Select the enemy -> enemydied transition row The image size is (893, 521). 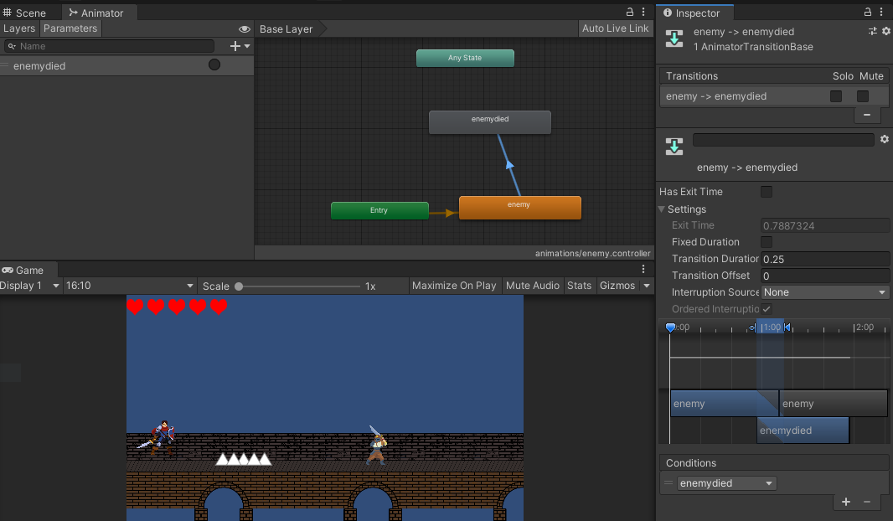[x=773, y=96]
